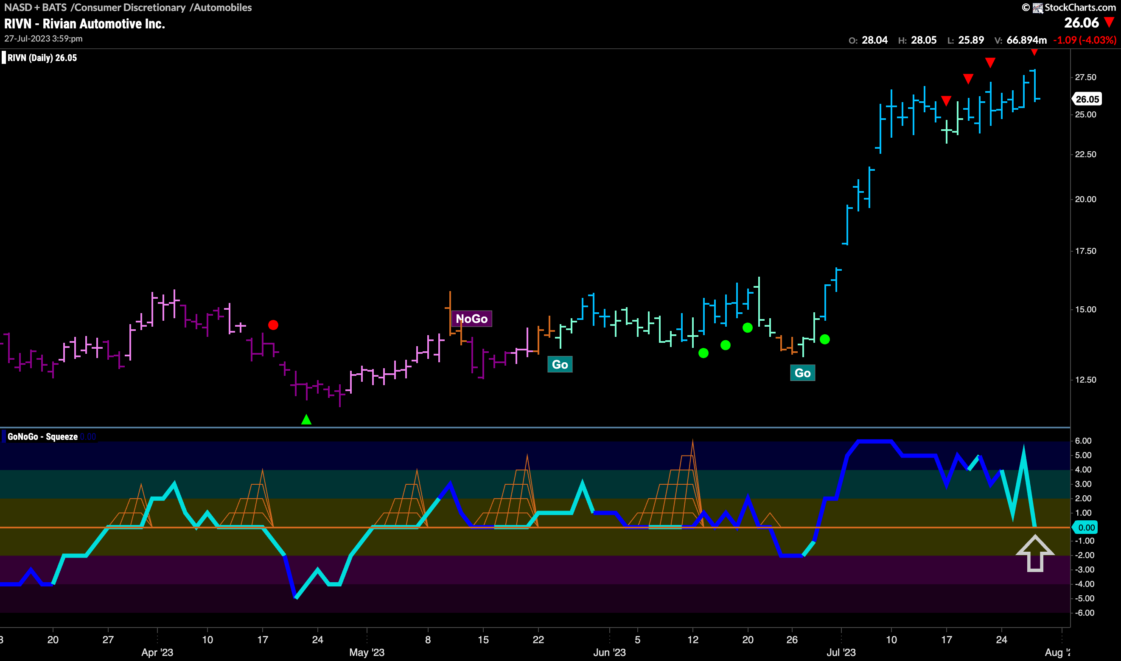The height and width of the screenshot is (661, 1121).
Task: Click the 12.50 price axis label
Action: tap(1085, 380)
